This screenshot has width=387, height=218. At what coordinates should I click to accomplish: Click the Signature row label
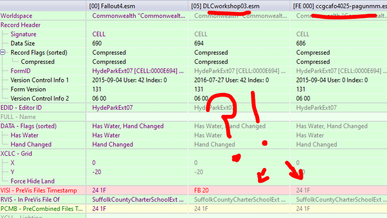click(23, 34)
